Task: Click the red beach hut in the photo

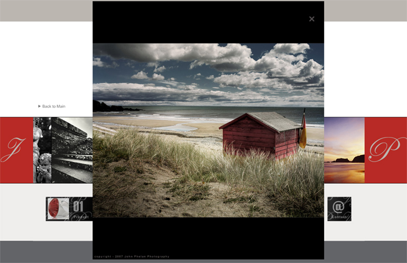Action: point(259,137)
